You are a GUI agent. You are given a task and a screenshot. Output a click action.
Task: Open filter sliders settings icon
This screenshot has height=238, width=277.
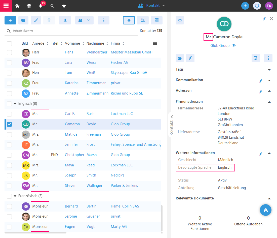tap(143, 20)
